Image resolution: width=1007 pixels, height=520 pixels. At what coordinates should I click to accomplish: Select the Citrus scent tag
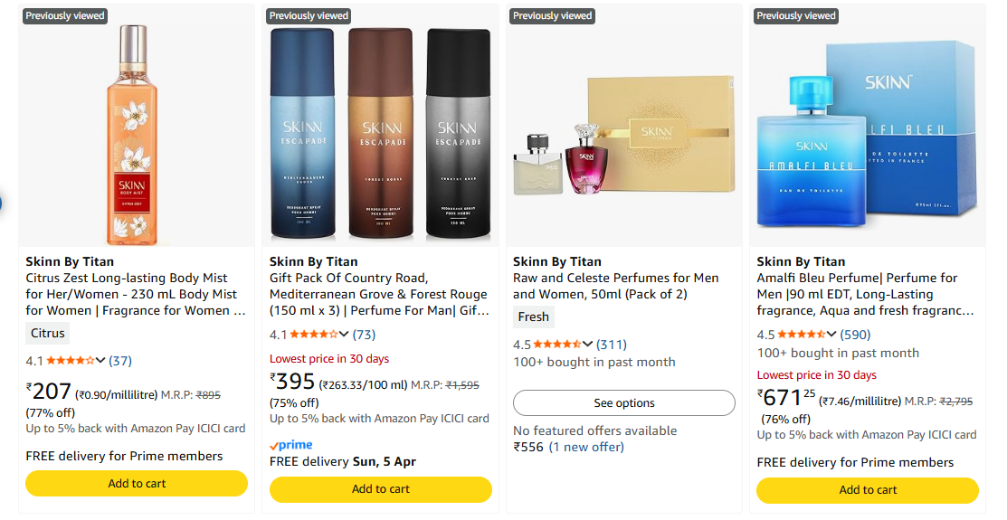[x=48, y=333]
